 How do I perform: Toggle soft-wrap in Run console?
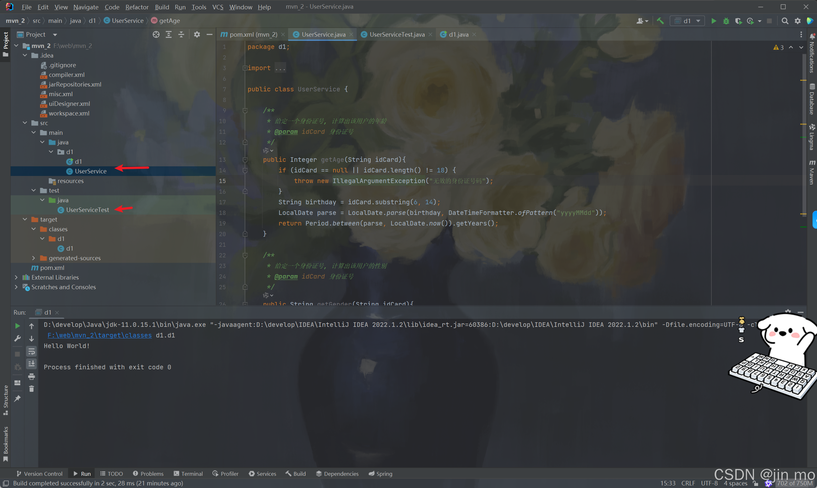point(32,351)
